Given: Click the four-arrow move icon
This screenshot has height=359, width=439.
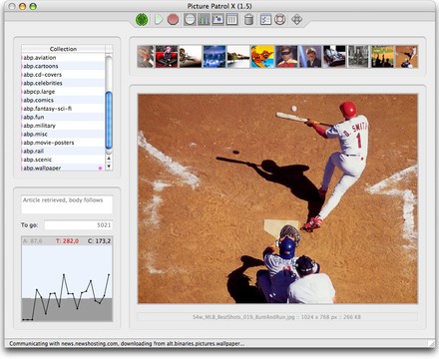Looking at the screenshot, I should point(296,20).
